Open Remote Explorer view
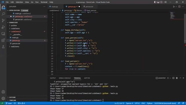This screenshot has height=105, width=186. (x=3, y=34)
